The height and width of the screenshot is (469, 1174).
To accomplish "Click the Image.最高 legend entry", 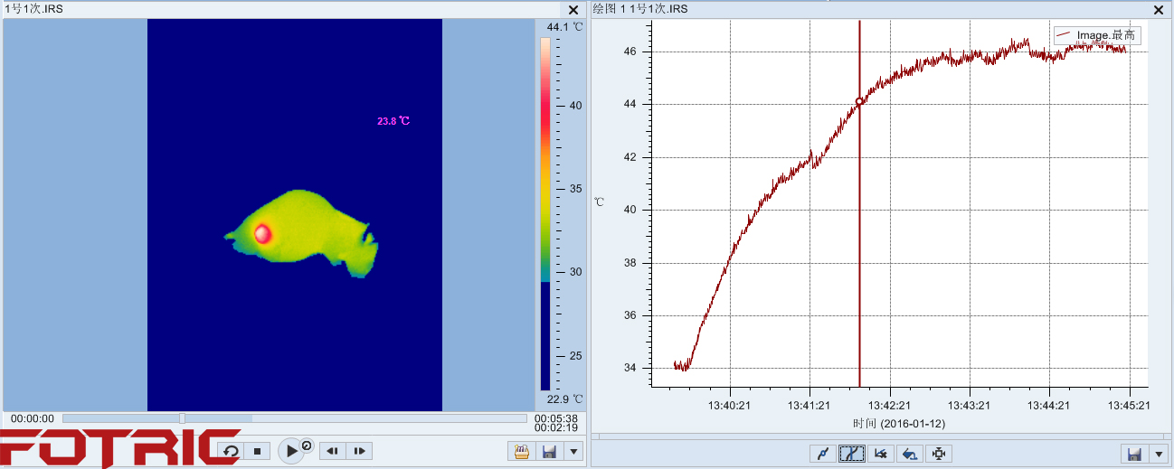I will point(1096,35).
